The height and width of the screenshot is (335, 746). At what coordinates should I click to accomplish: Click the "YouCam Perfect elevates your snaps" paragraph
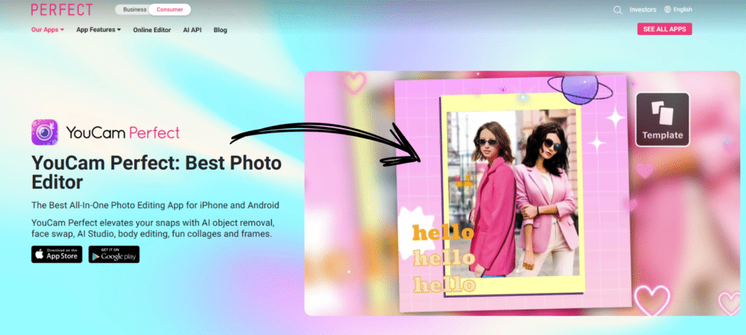click(x=153, y=229)
